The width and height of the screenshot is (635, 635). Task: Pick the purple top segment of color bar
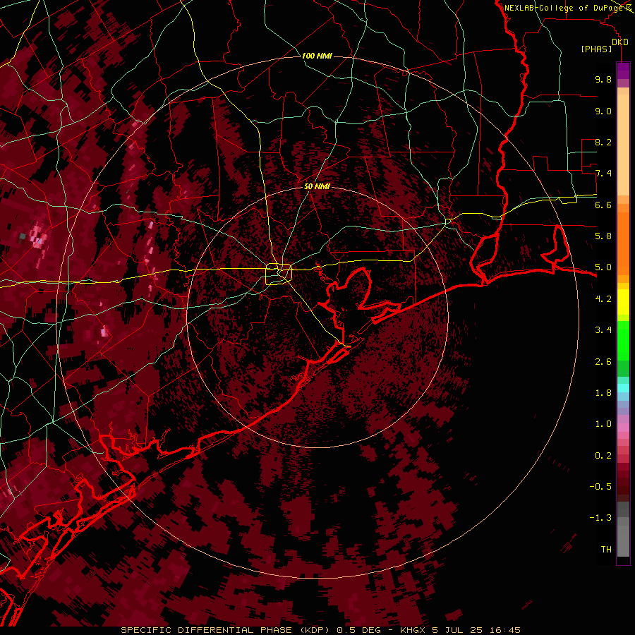click(x=623, y=71)
